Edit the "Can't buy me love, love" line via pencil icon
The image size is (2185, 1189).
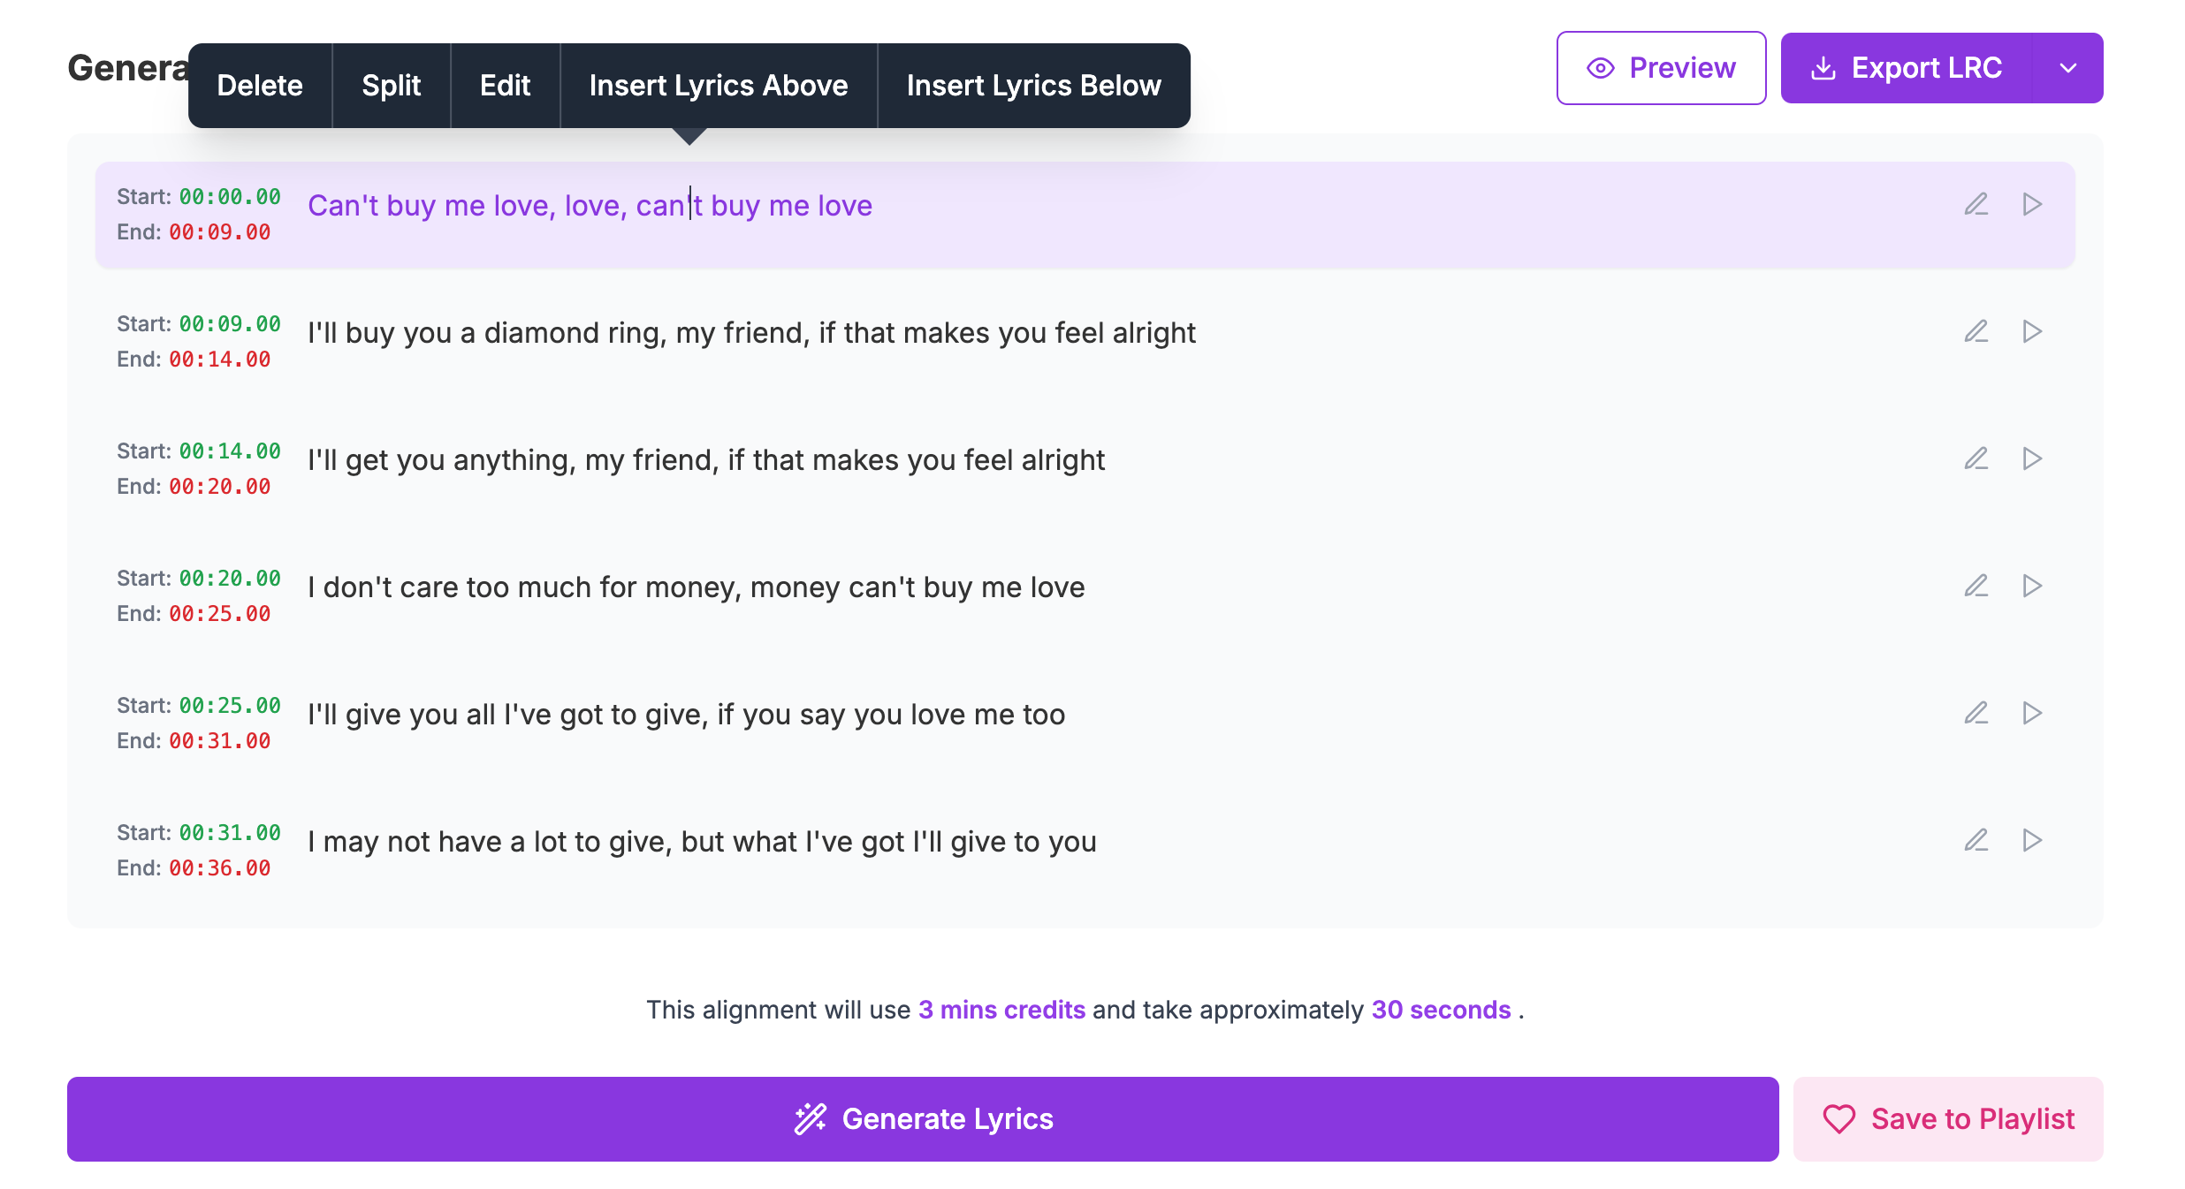1976,205
